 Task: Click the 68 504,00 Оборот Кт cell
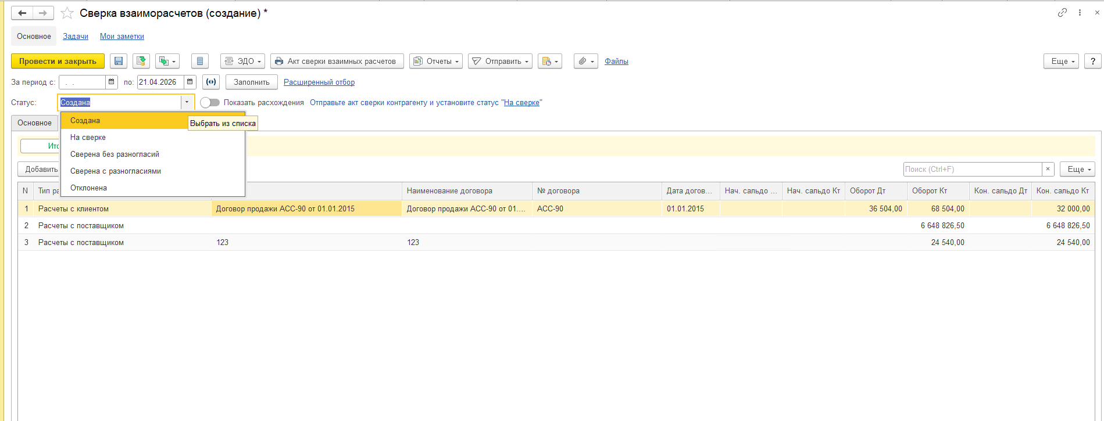click(938, 208)
